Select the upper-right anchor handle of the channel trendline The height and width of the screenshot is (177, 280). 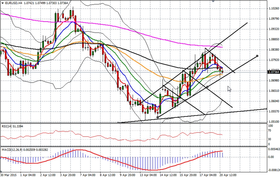click(x=257, y=56)
